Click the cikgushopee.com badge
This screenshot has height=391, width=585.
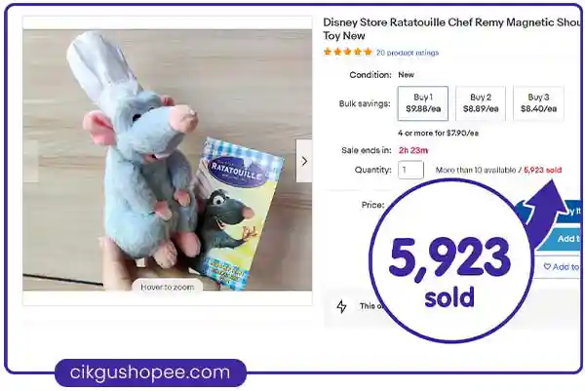point(150,372)
